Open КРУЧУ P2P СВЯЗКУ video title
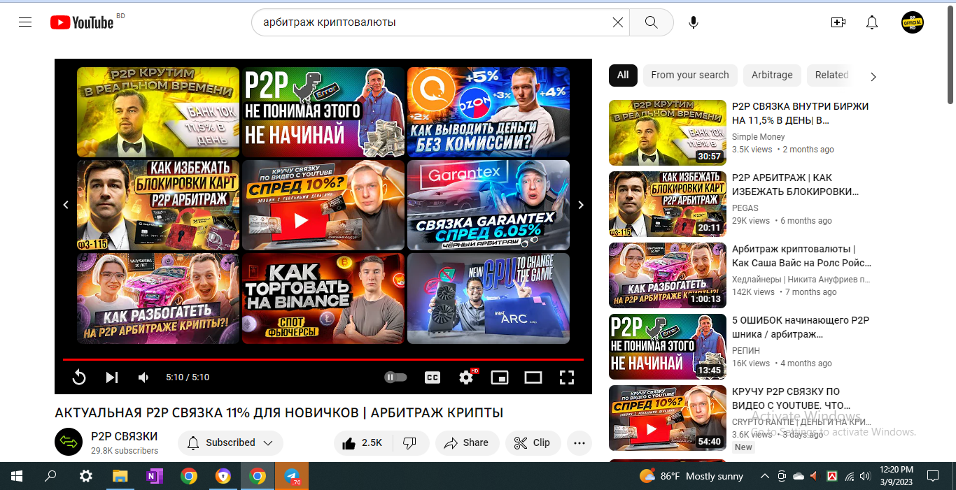The width and height of the screenshot is (956, 490). [791, 398]
